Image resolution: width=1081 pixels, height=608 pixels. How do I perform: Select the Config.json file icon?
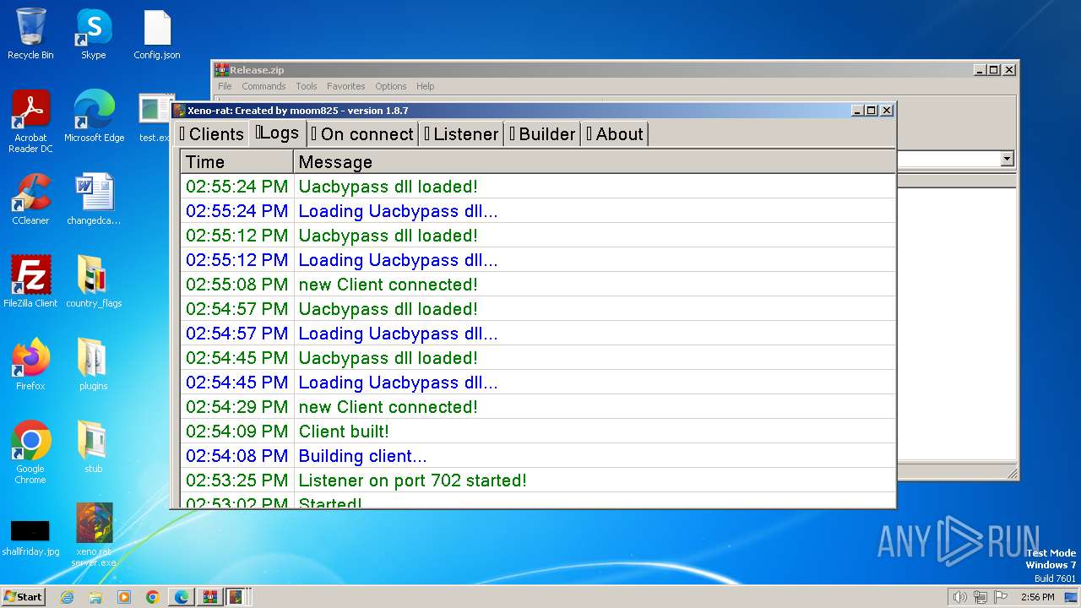pyautogui.click(x=157, y=34)
